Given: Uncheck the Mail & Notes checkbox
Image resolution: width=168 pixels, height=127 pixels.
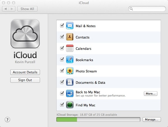Looking at the screenshot, I should click(62, 26).
